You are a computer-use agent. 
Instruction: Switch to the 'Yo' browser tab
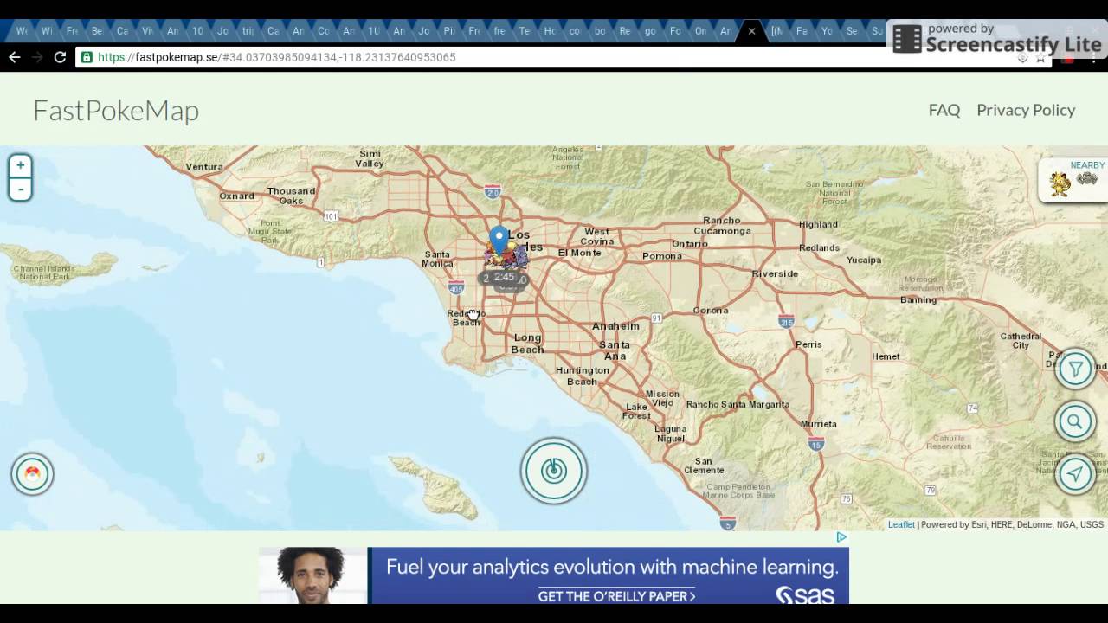click(x=827, y=31)
